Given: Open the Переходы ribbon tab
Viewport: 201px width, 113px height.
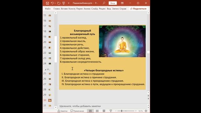Looking at the screenshot, I should tap(79, 9).
